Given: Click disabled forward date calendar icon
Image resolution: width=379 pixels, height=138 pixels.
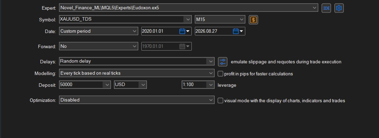Looking at the screenshot, I should (185, 46).
